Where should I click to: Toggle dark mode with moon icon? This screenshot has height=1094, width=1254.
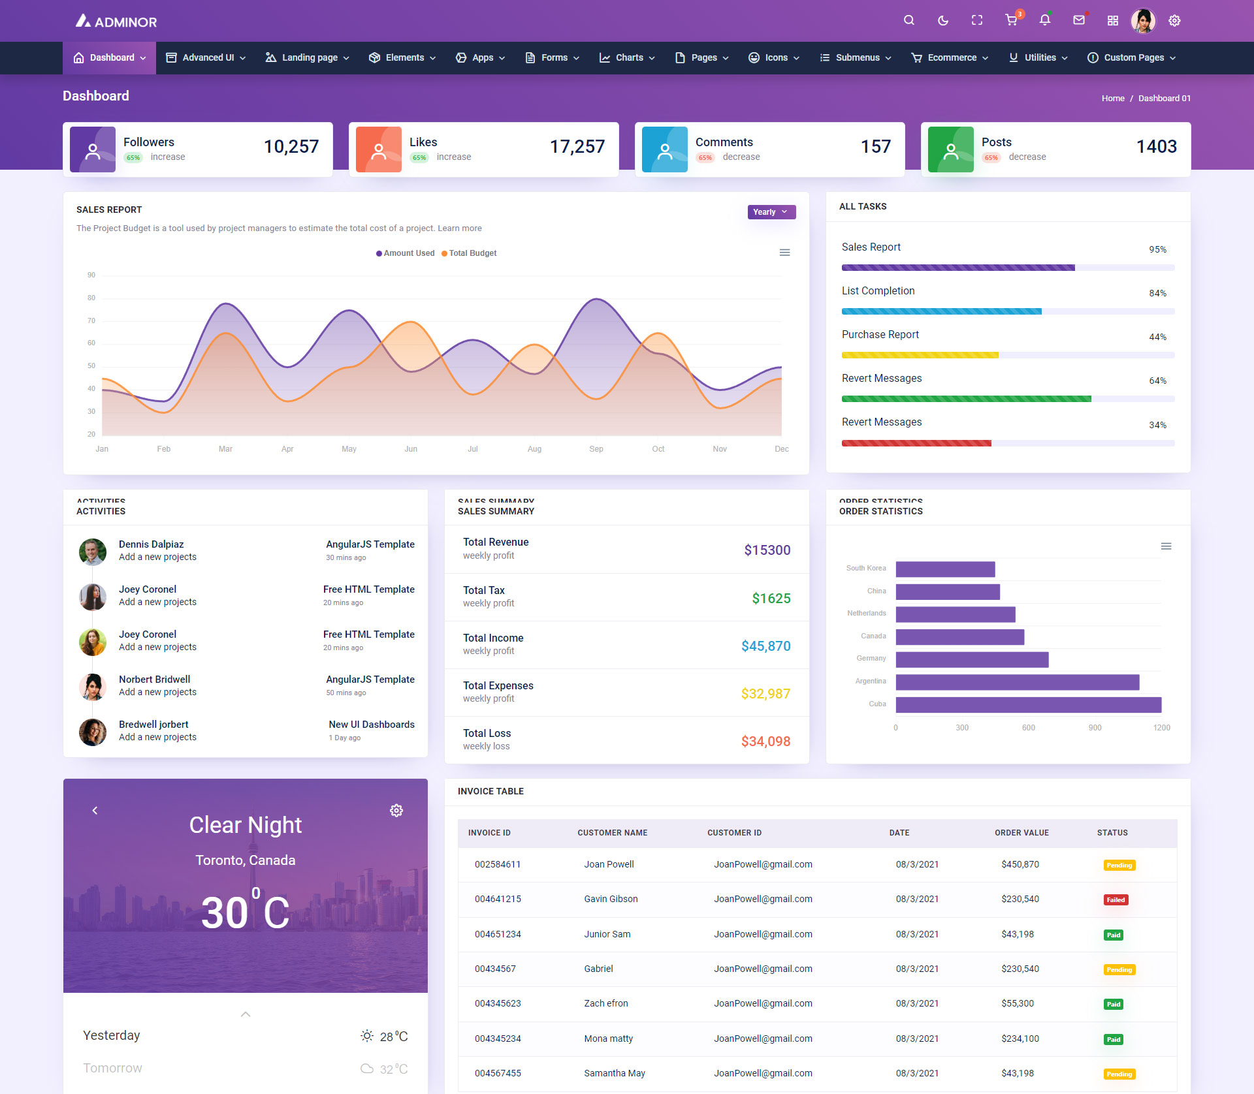click(942, 20)
